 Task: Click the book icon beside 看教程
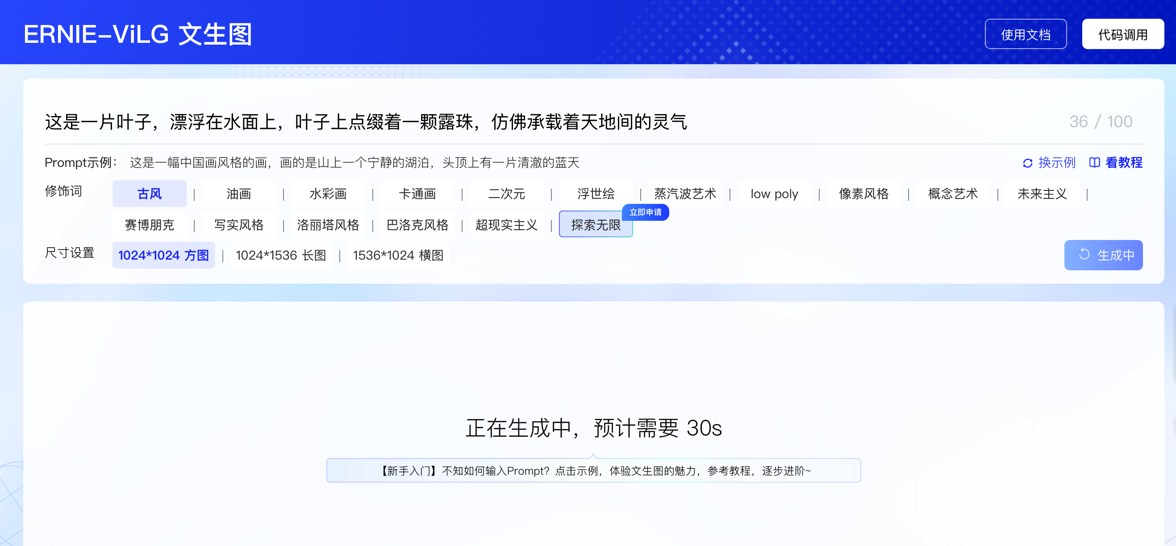[x=1094, y=162]
